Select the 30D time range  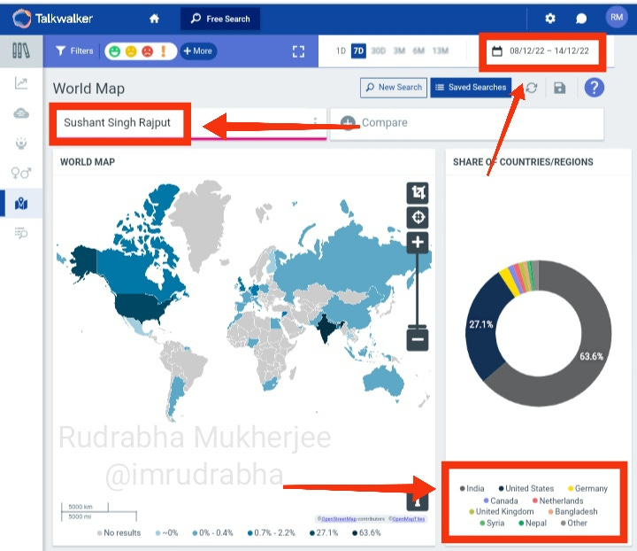pos(379,50)
